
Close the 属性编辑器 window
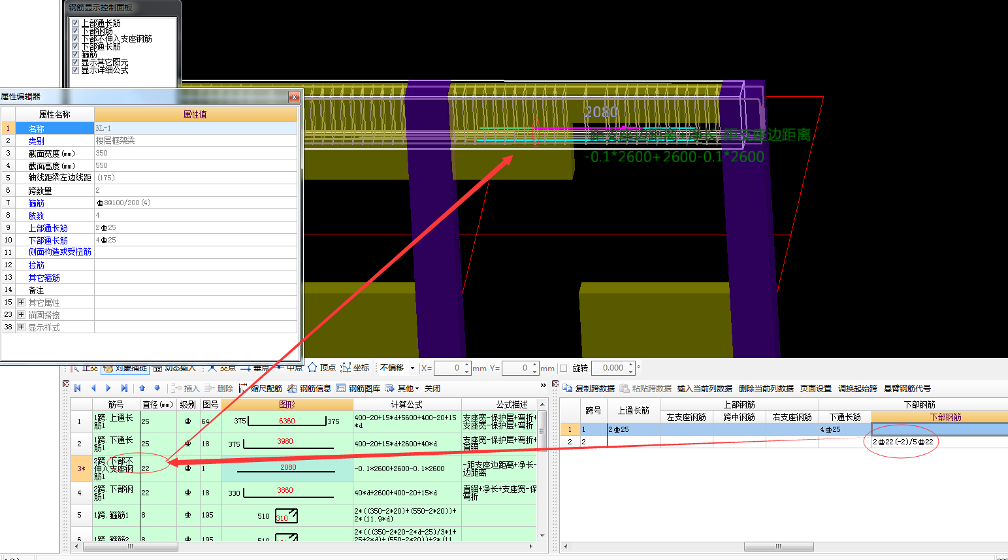294,97
